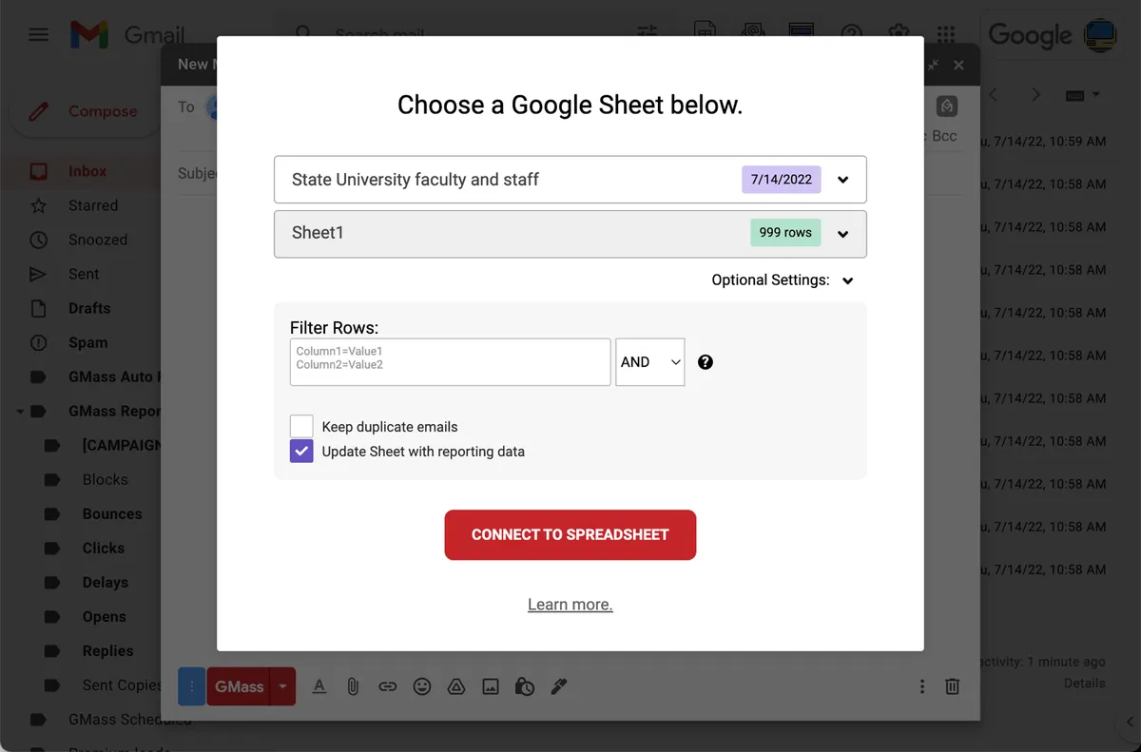The width and height of the screenshot is (1141, 752).
Task: Open GMass settings blue three-dot button
Action: [x=192, y=686]
